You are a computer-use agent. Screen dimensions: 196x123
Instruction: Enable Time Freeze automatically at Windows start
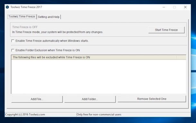coord(13,41)
